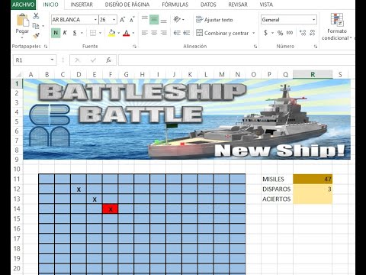Decrease font size with the smaller A icon
Viewport: 366px width, 275px height.
click(x=132, y=20)
